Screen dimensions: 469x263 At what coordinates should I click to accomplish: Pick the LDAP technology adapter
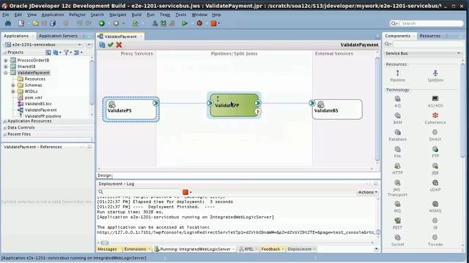(x=435, y=186)
